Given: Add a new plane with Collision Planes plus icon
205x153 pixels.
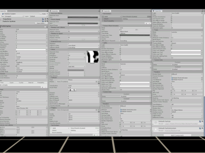Looking at the screenshot, I should pos(98,84).
